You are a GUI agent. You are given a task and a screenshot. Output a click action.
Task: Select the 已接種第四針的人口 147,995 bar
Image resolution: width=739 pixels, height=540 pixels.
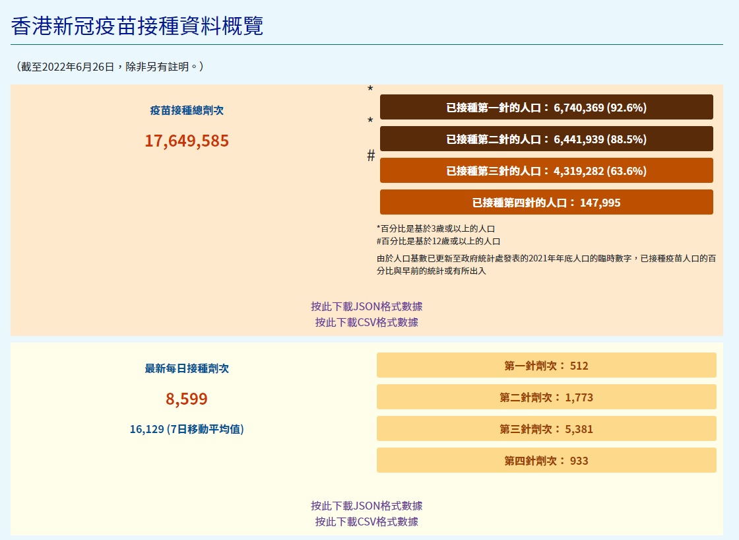point(546,203)
